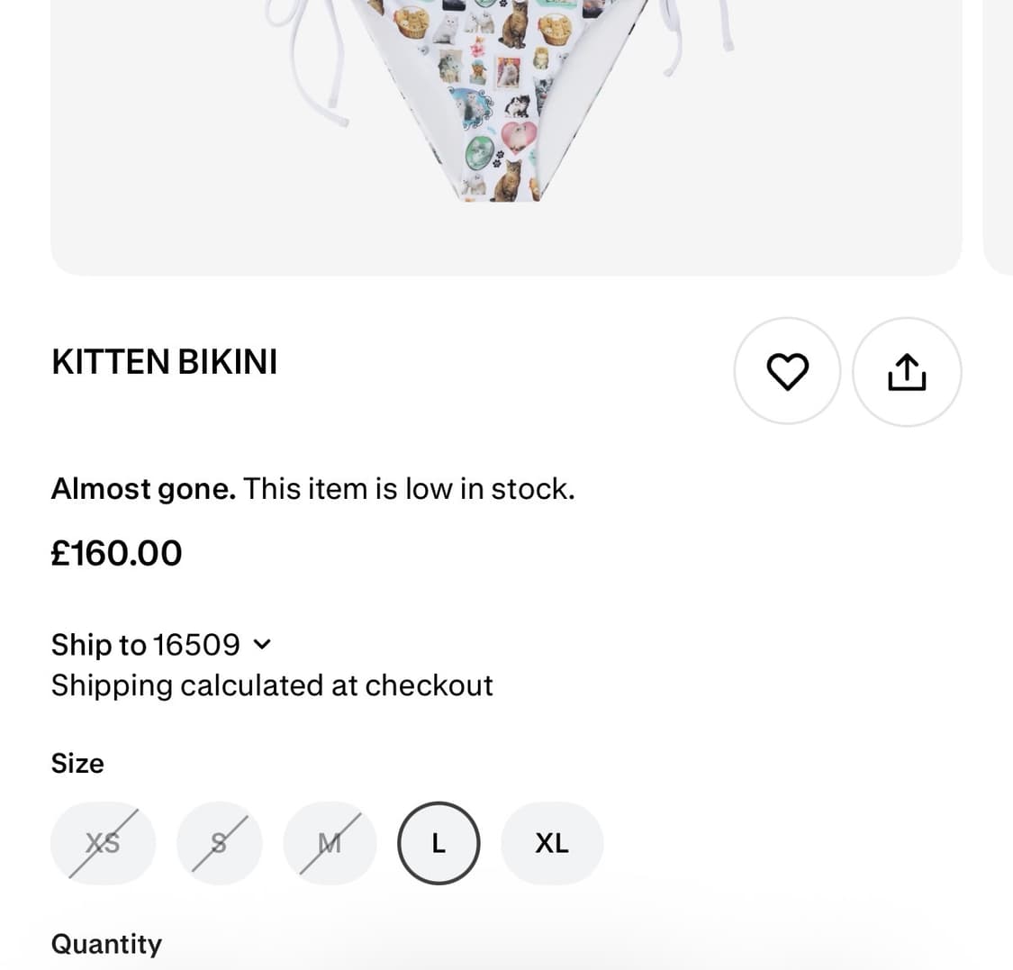Click the Quantity section label
1013x970 pixels.
(x=106, y=944)
